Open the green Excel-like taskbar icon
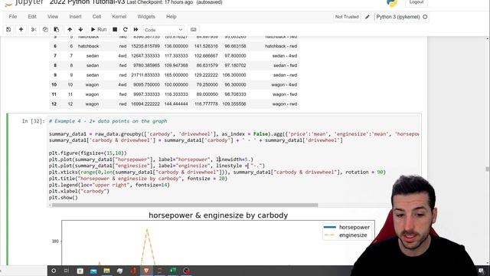The width and height of the screenshot is (490, 276). pyautogui.click(x=173, y=271)
